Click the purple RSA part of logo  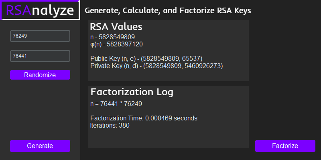19,10
